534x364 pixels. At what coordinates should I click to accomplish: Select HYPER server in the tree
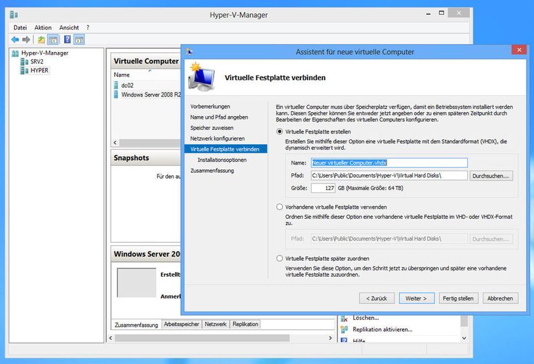(x=39, y=71)
